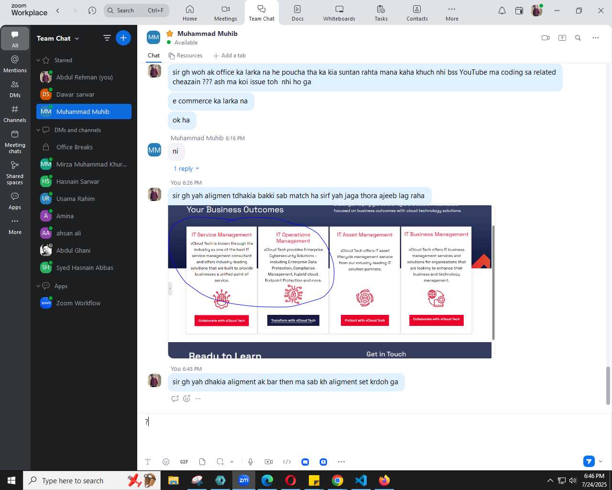Record an audio message

click(x=251, y=462)
